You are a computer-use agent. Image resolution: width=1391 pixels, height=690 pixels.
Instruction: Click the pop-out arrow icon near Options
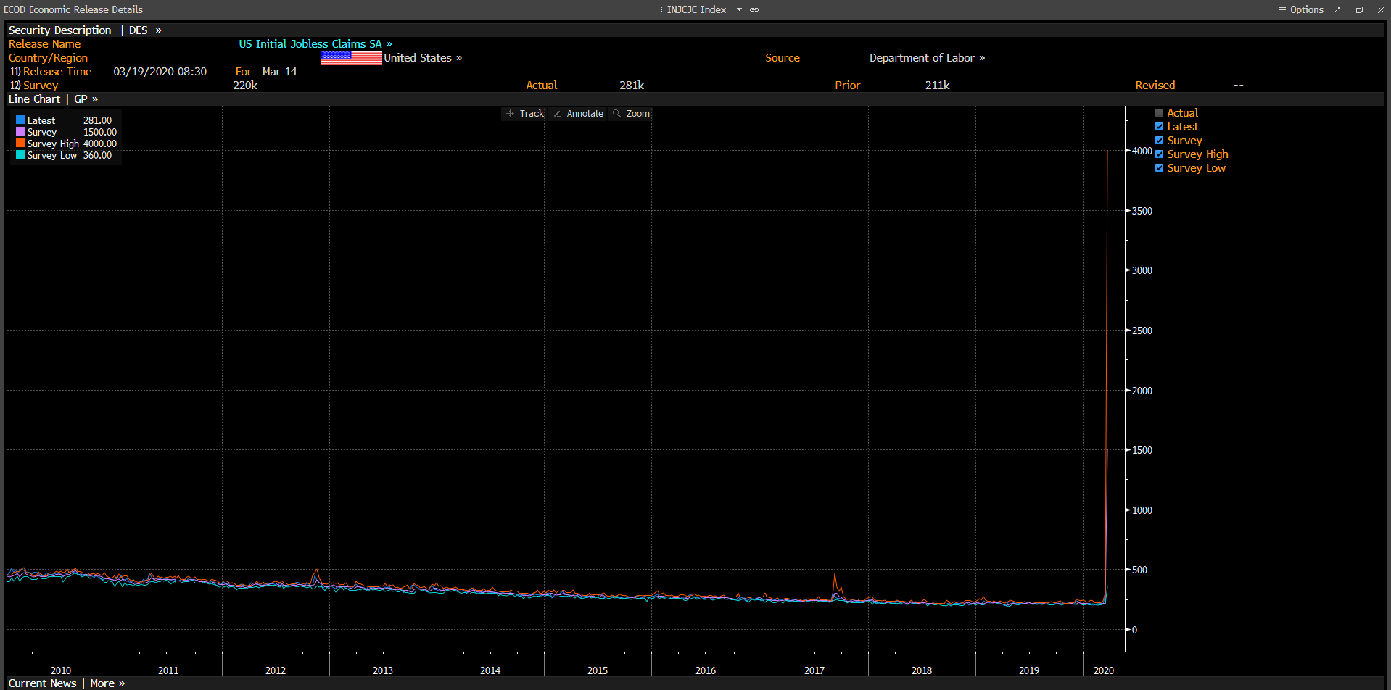coord(1337,9)
